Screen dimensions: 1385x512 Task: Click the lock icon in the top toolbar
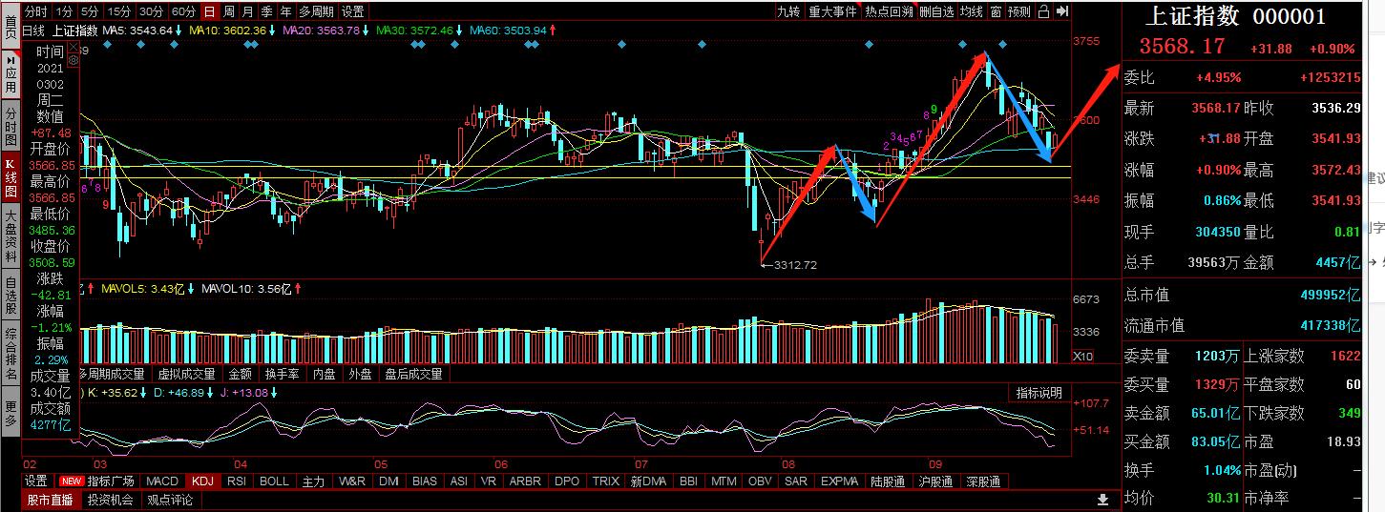[x=1044, y=11]
